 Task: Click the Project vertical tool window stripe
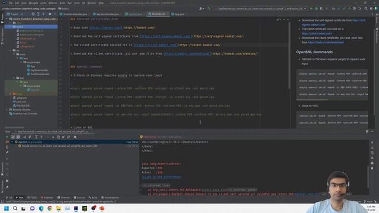pos(2,18)
